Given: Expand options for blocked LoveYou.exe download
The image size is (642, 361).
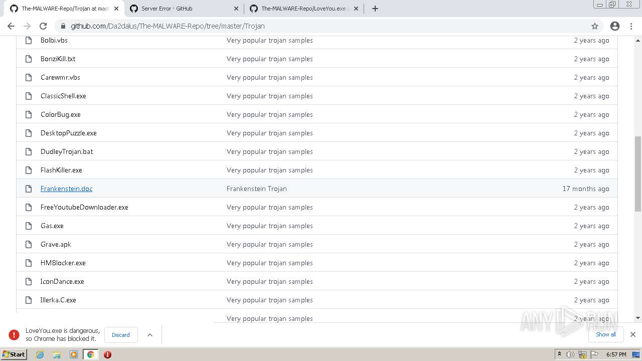Looking at the screenshot, I should pos(149,335).
